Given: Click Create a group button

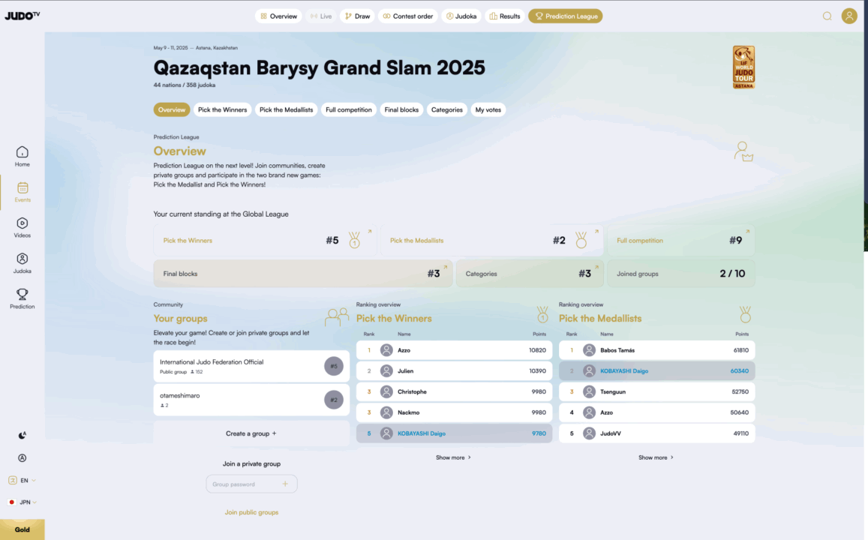Looking at the screenshot, I should point(251,433).
